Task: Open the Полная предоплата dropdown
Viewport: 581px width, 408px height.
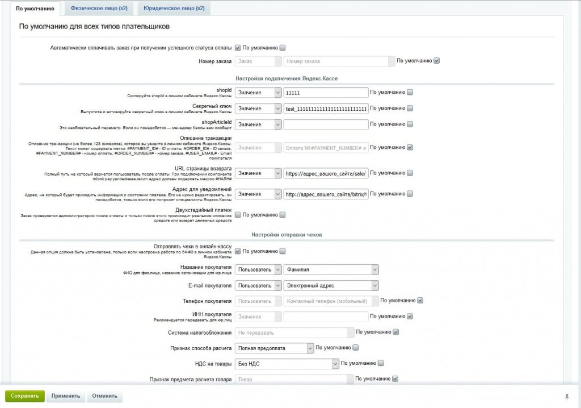Action: (274, 348)
